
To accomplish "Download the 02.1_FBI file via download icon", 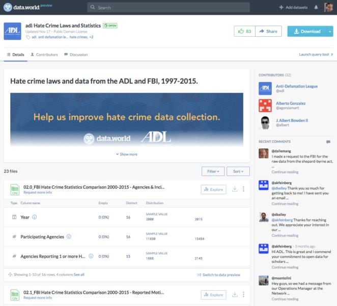I will (235, 294).
